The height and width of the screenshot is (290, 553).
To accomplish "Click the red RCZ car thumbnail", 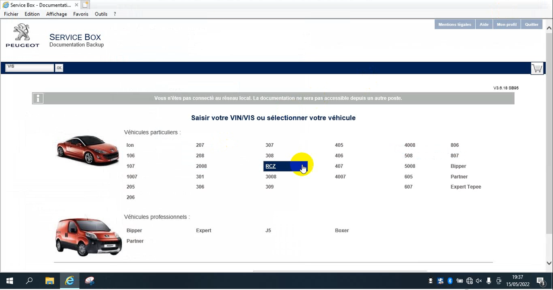I will [x=88, y=150].
